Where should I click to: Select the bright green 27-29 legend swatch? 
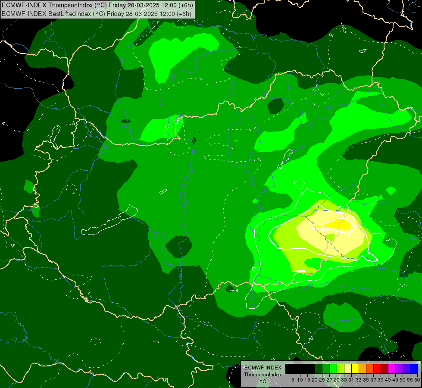tap(333, 369)
